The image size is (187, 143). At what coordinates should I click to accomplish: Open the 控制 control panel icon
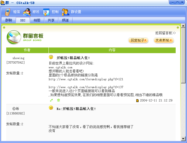[x=46, y=12]
